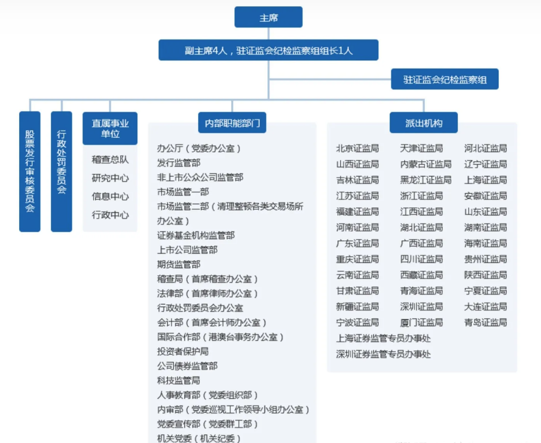This screenshot has width=541, height=443.
Task: Open 办公厅（党委办公室）
Action: [199, 148]
